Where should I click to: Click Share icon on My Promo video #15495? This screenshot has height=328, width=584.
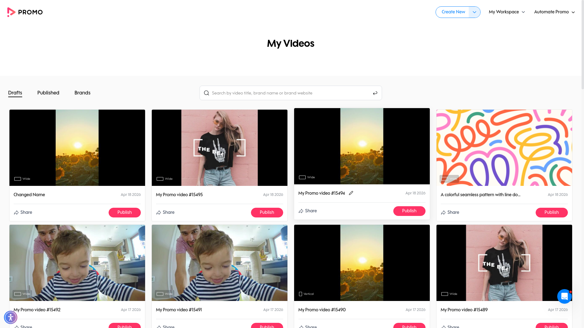(159, 213)
